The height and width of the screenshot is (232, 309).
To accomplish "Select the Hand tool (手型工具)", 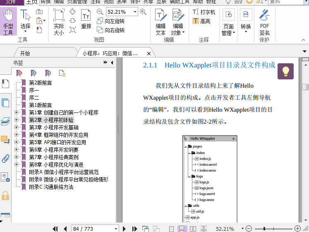I will 8,22.
